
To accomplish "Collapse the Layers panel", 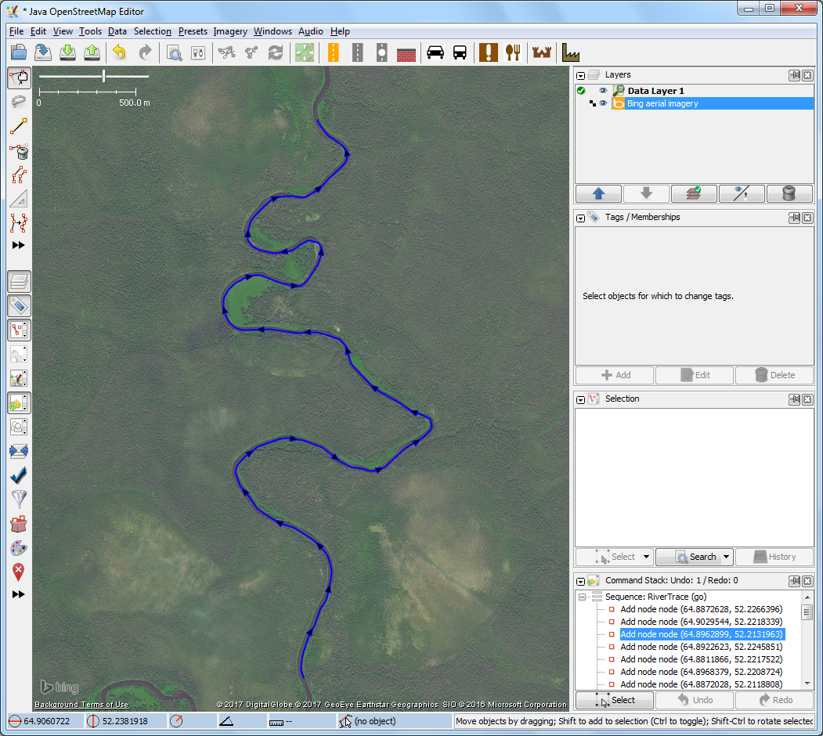I will tap(581, 75).
